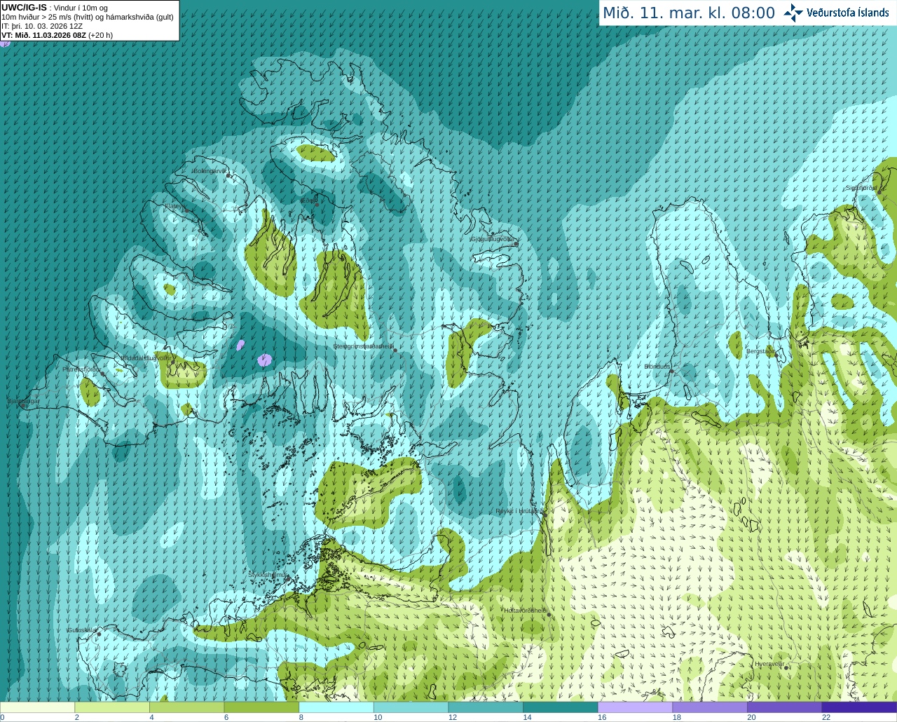Click the Gufuskálar station label
The image size is (897, 722).
click(x=82, y=630)
